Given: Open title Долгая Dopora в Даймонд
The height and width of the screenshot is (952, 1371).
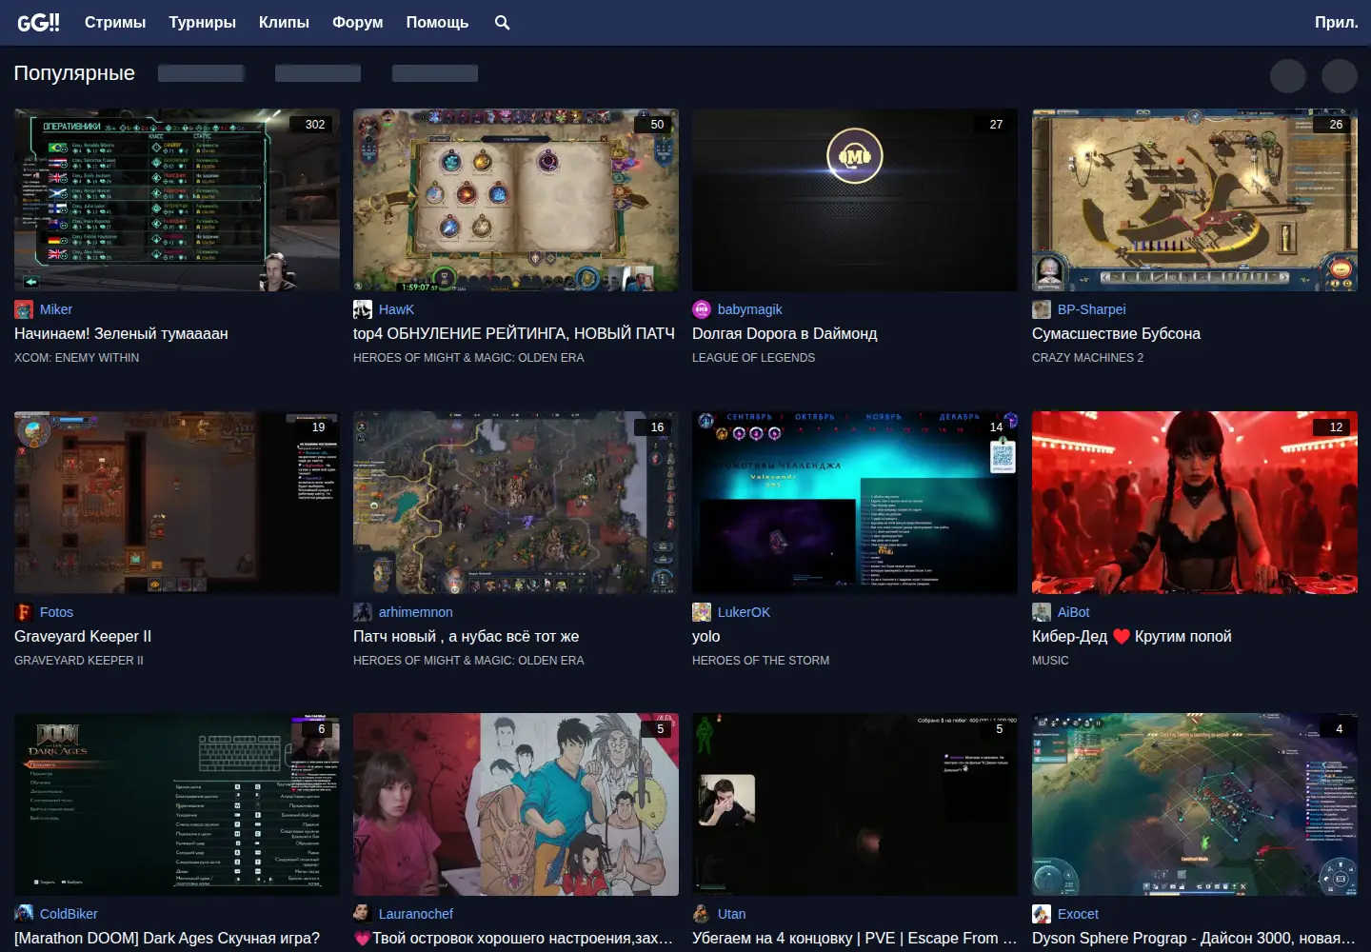Looking at the screenshot, I should tap(785, 333).
